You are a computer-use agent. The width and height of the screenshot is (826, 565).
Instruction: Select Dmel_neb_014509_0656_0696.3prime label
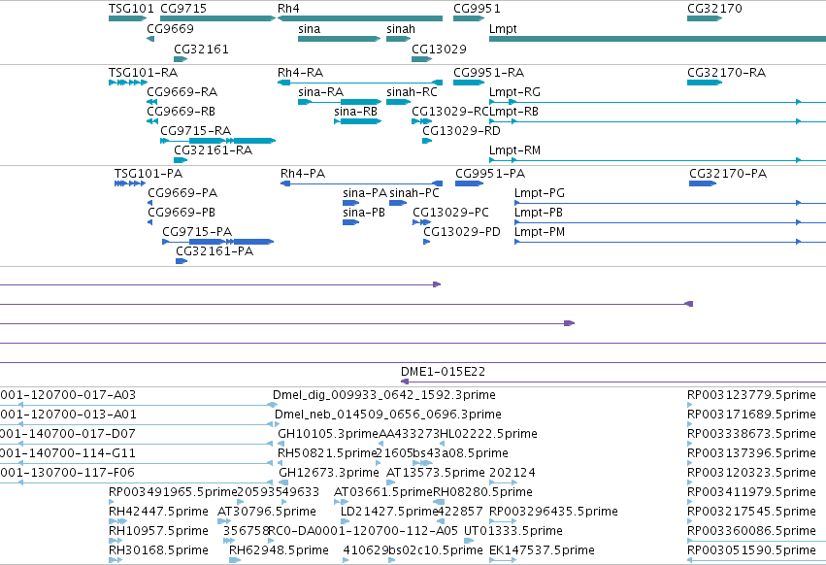(387, 415)
